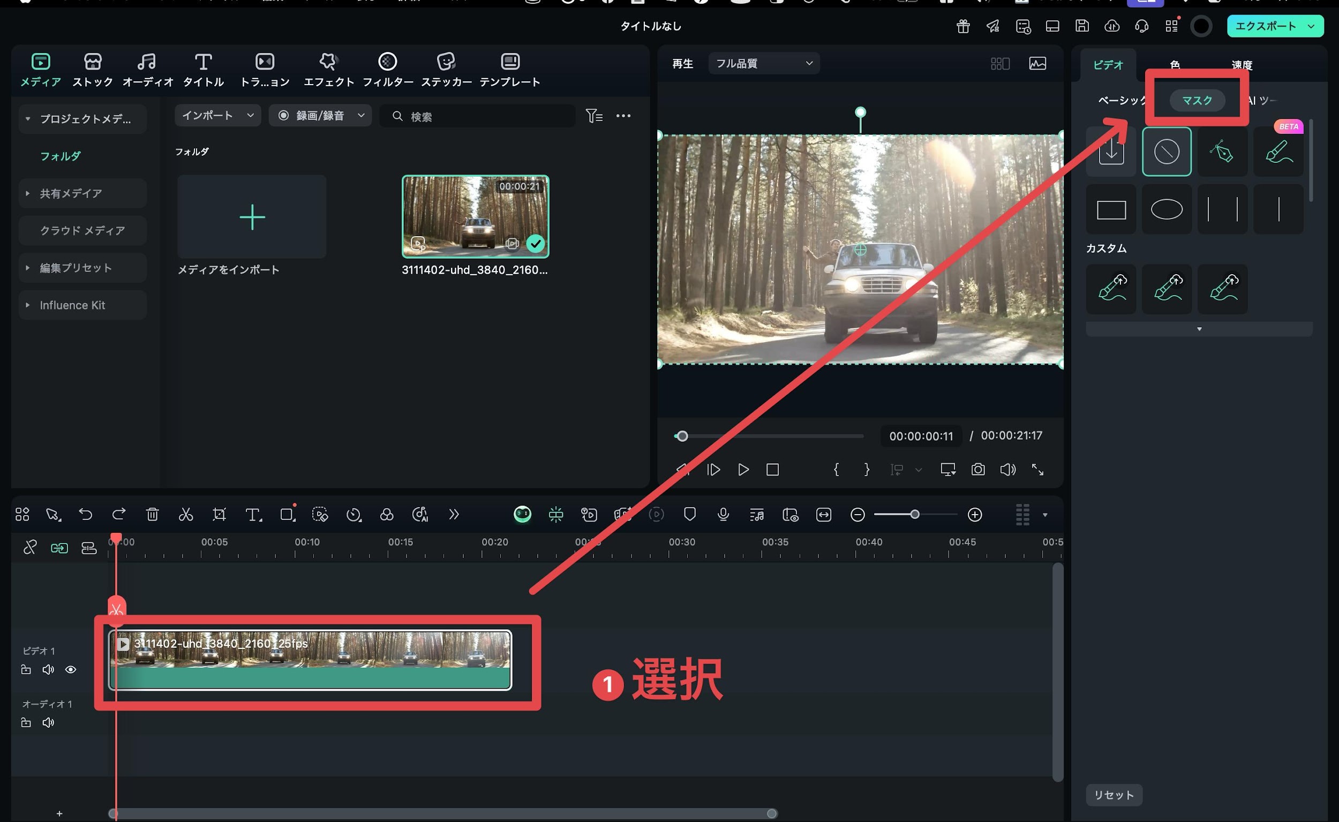
Task: Zoom in the timeline with plus
Action: click(975, 514)
